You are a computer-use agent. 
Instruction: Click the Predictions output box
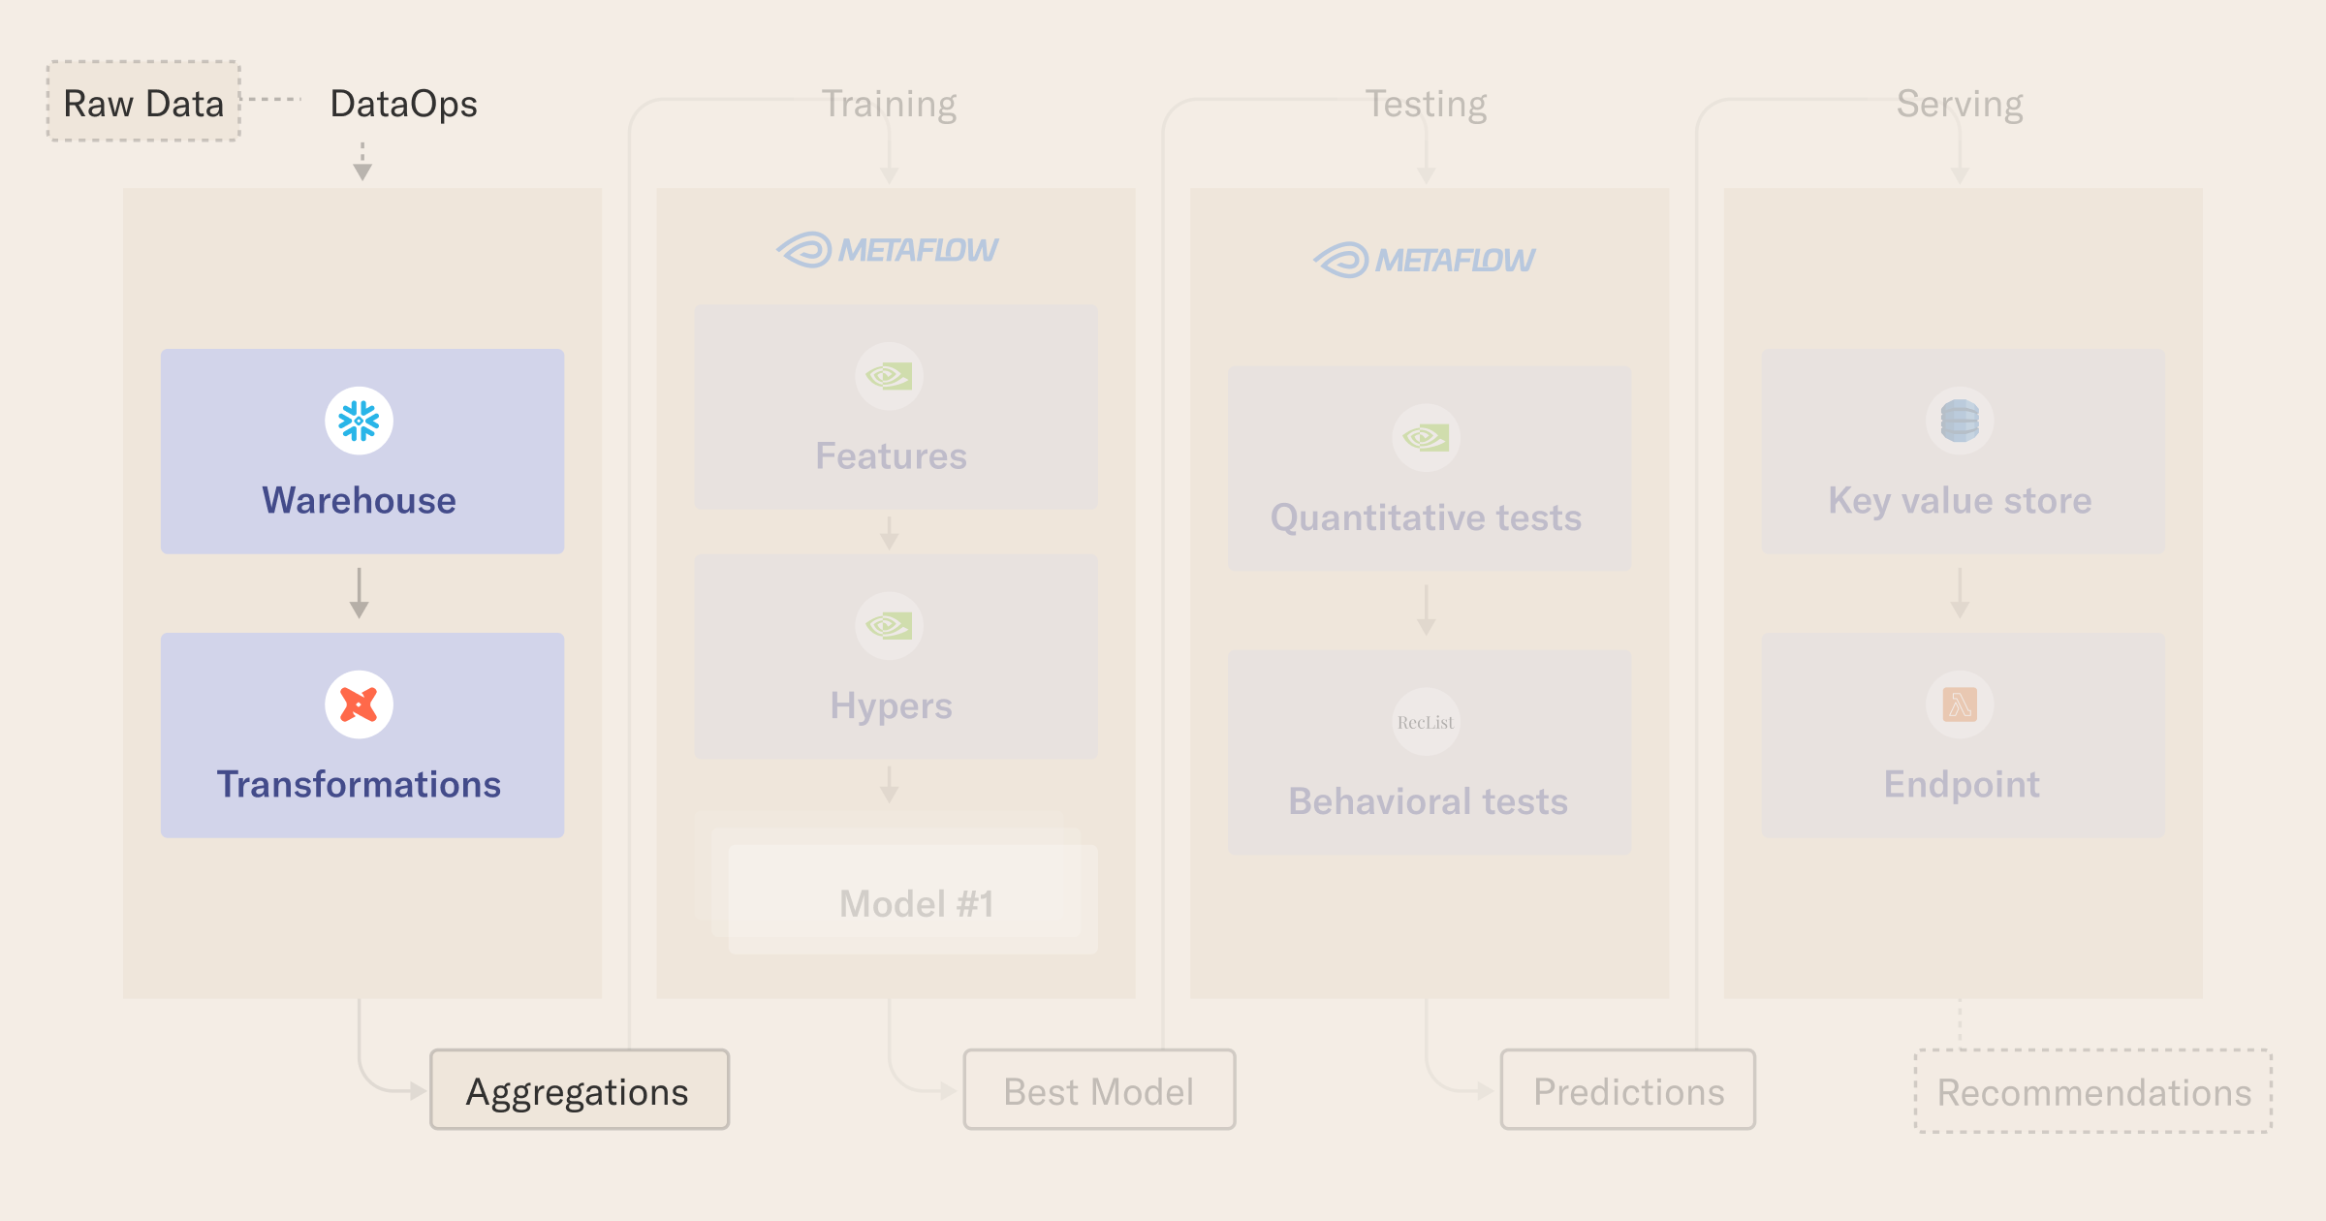coord(1628,1090)
